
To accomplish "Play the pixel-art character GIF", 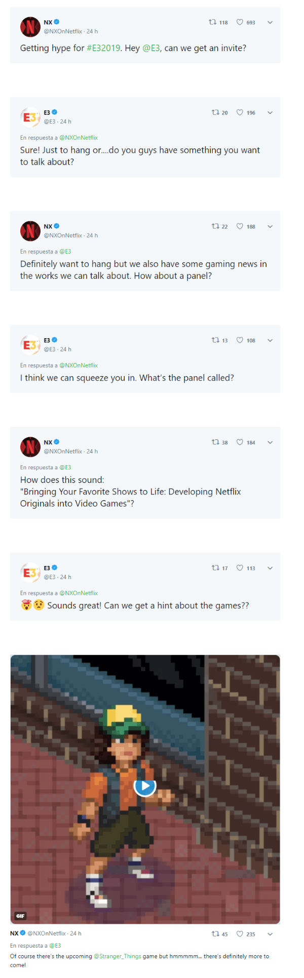I will pyautogui.click(x=145, y=786).
